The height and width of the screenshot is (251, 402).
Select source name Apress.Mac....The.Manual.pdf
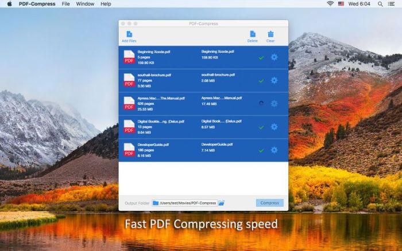coord(161,98)
